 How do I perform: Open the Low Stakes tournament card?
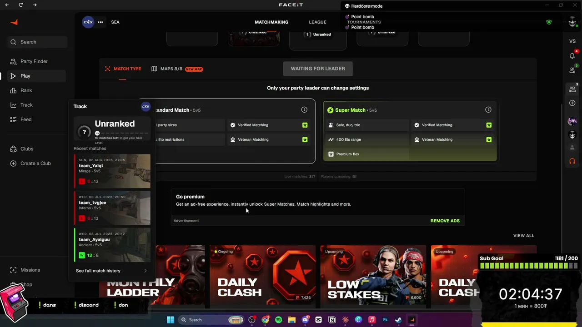(373, 277)
